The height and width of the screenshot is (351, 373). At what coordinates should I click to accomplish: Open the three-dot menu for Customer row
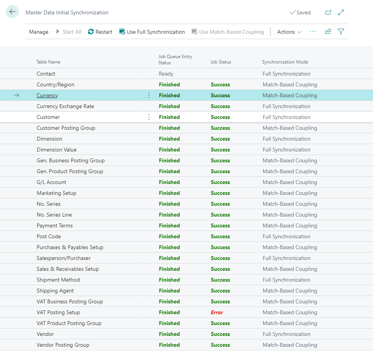click(x=149, y=117)
